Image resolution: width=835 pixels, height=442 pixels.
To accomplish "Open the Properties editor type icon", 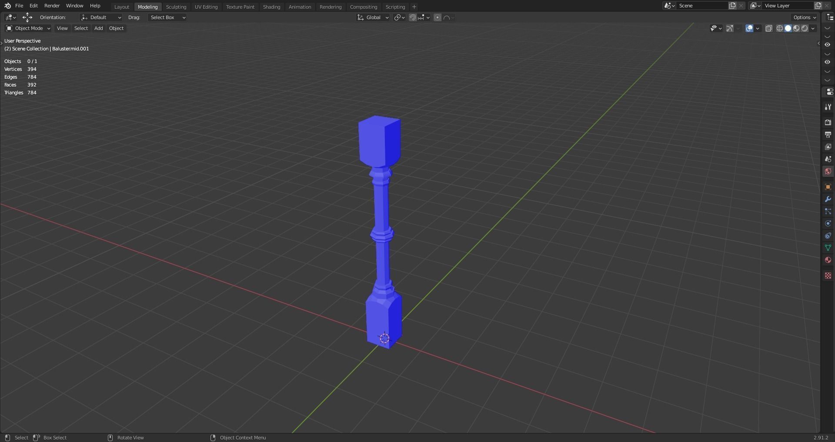I will point(829,92).
